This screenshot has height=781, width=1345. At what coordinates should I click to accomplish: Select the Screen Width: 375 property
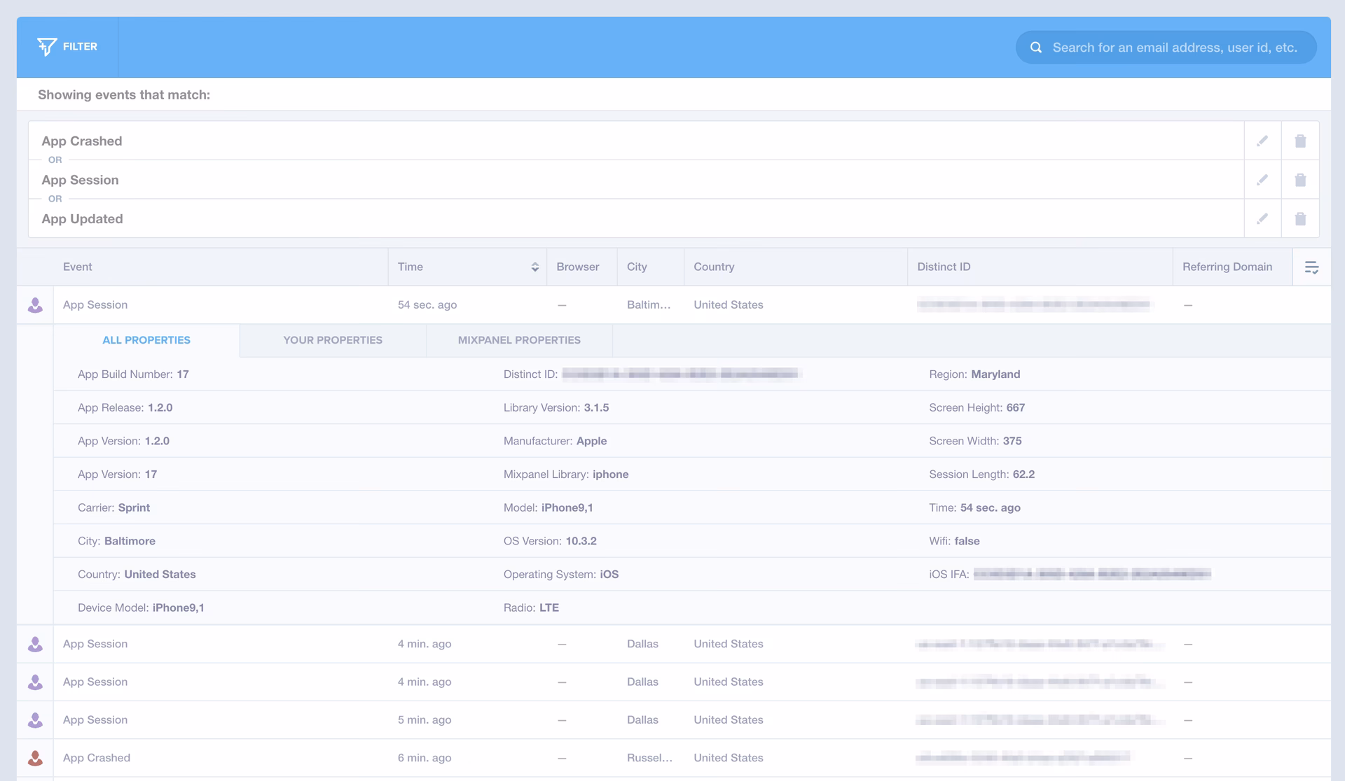pos(975,441)
